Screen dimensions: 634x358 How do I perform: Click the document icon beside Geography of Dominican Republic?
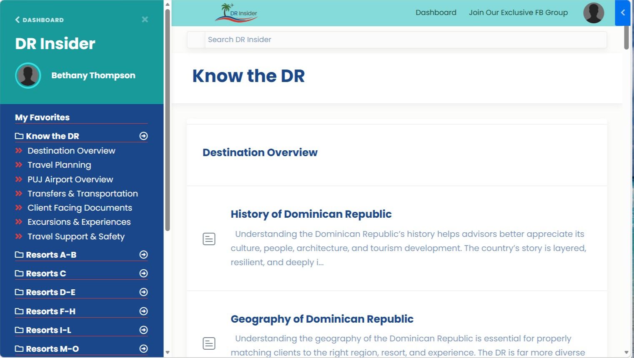click(209, 343)
